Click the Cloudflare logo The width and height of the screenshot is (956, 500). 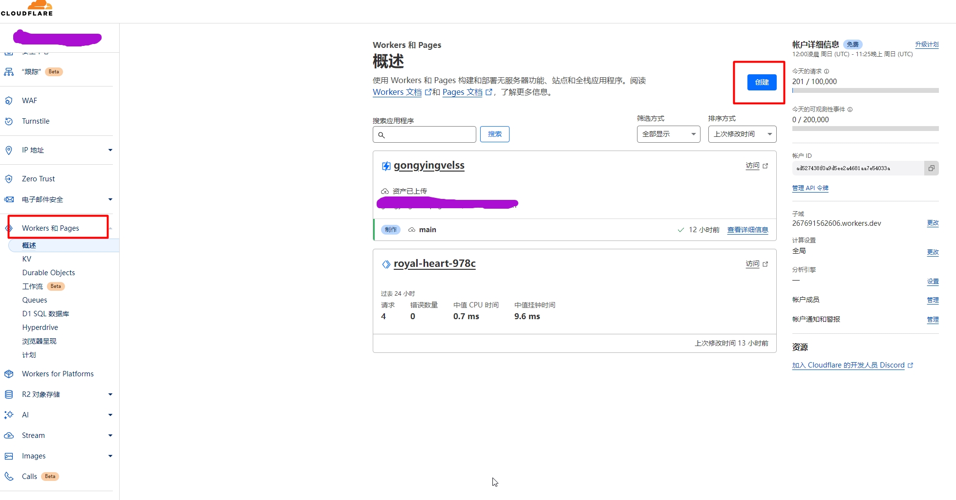pyautogui.click(x=27, y=8)
